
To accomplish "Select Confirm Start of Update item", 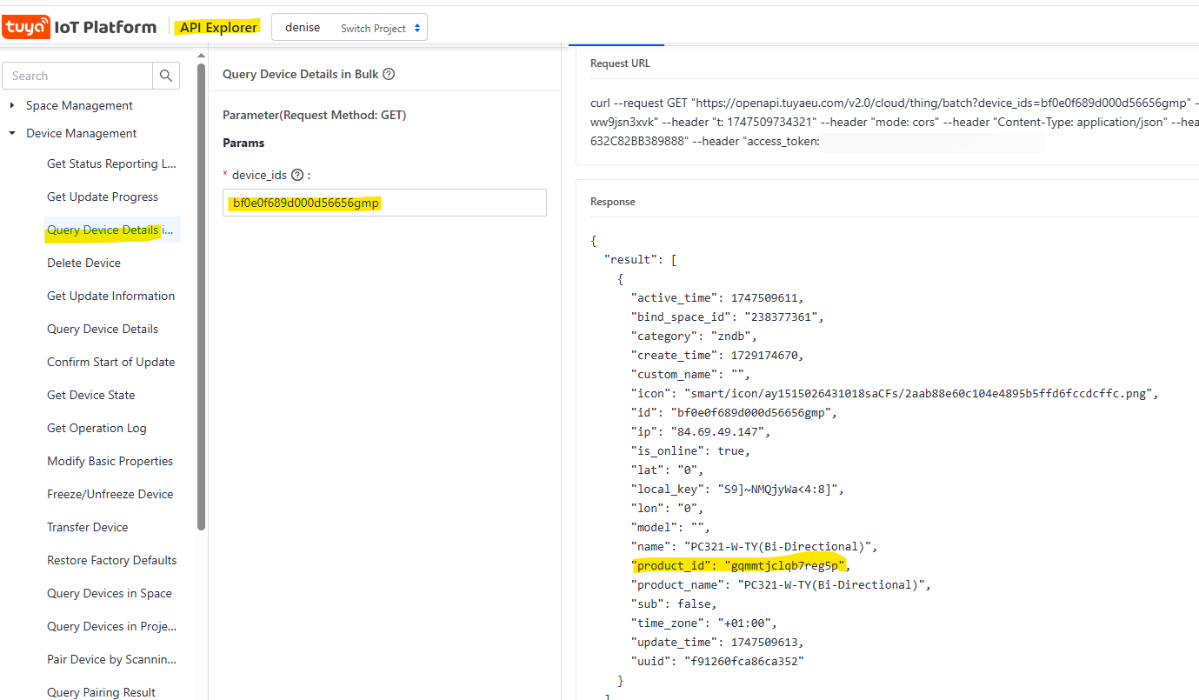I will [x=110, y=362].
